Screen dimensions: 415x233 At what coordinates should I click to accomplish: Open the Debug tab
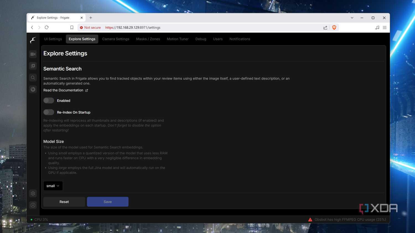(x=201, y=39)
